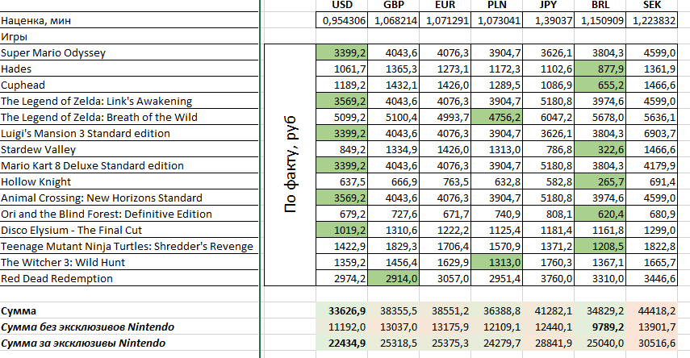690x358 pixels.
Task: Click the 'Сумма' total row label
Action: click(129, 311)
